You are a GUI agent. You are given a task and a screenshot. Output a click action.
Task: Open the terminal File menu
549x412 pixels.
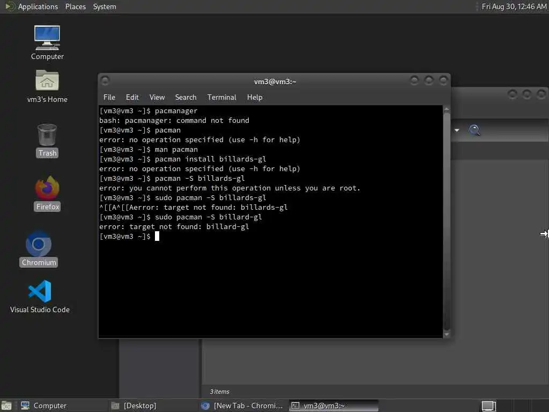tap(109, 98)
